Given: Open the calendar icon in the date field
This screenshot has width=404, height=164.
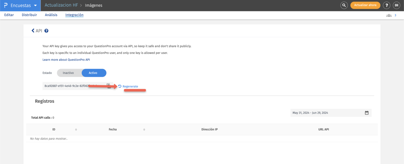Looking at the screenshot, I should (367, 113).
